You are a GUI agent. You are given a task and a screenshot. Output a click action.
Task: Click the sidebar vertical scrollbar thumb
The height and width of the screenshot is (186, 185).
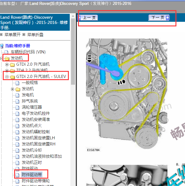(73, 51)
